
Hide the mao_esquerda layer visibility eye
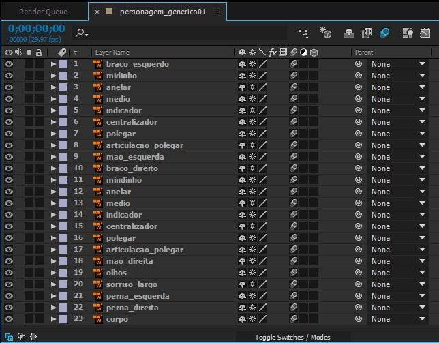(x=9, y=157)
